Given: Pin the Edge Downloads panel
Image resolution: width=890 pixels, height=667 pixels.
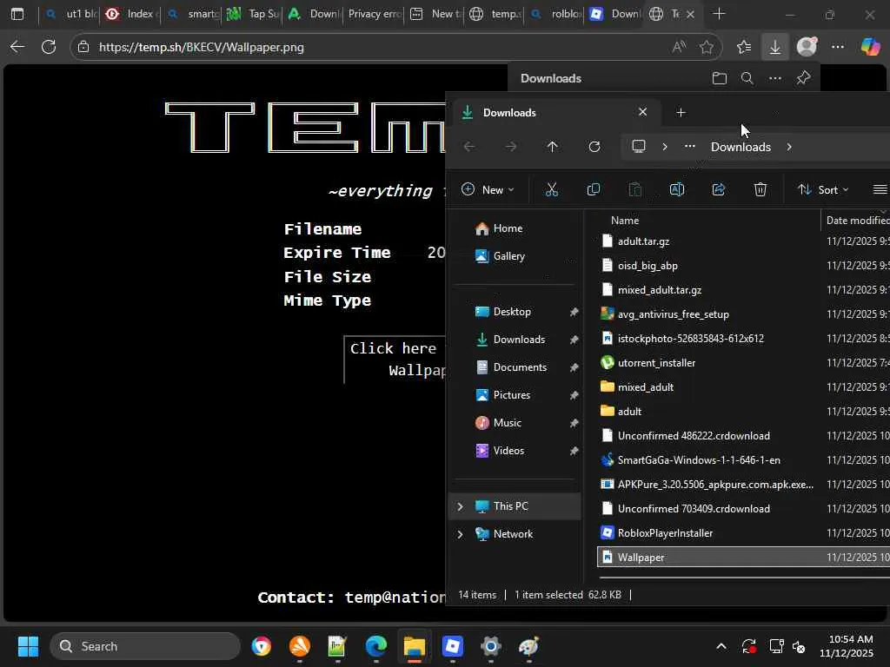Looking at the screenshot, I should [803, 78].
